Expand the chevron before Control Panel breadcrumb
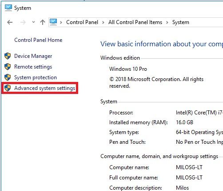Viewport: 223px width, 191px height. [61, 23]
